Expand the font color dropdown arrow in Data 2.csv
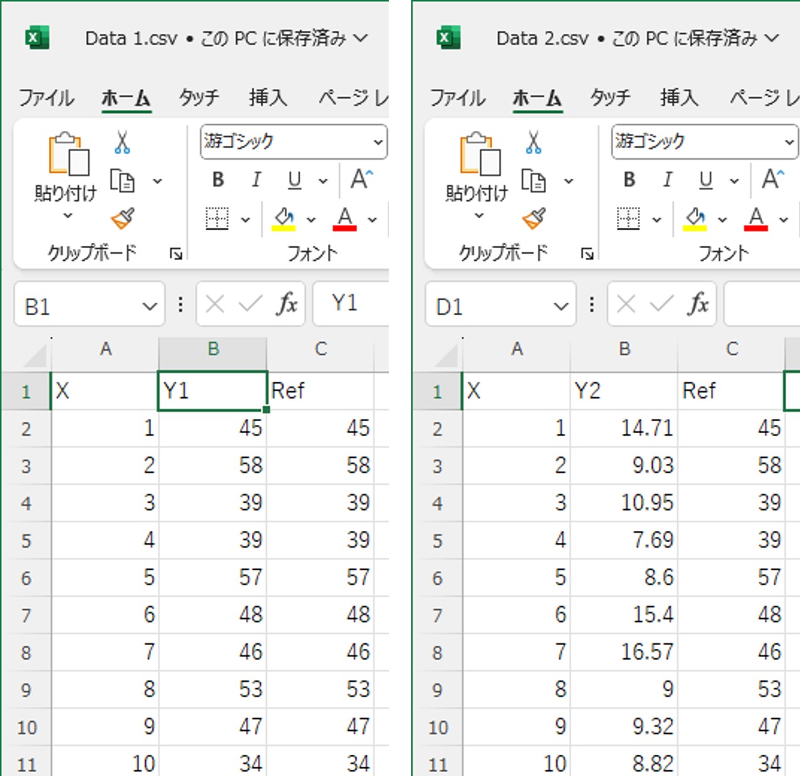Image resolution: width=800 pixels, height=776 pixels. (x=784, y=219)
